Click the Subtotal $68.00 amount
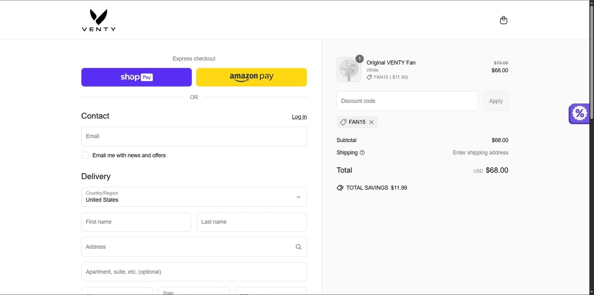594x295 pixels. pyautogui.click(x=500, y=140)
